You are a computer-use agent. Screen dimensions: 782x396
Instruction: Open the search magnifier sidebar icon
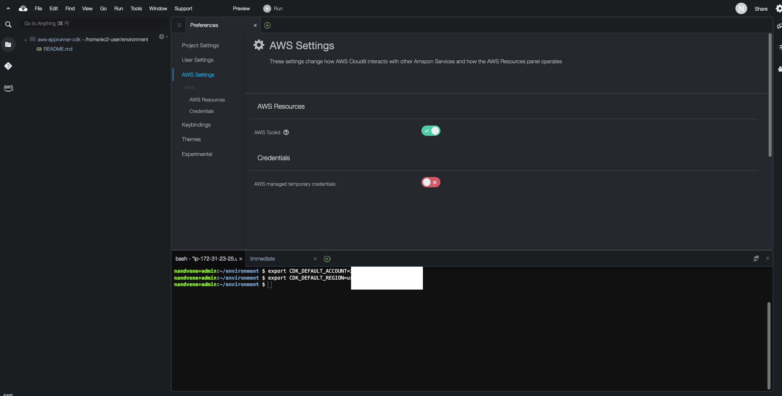coord(8,24)
